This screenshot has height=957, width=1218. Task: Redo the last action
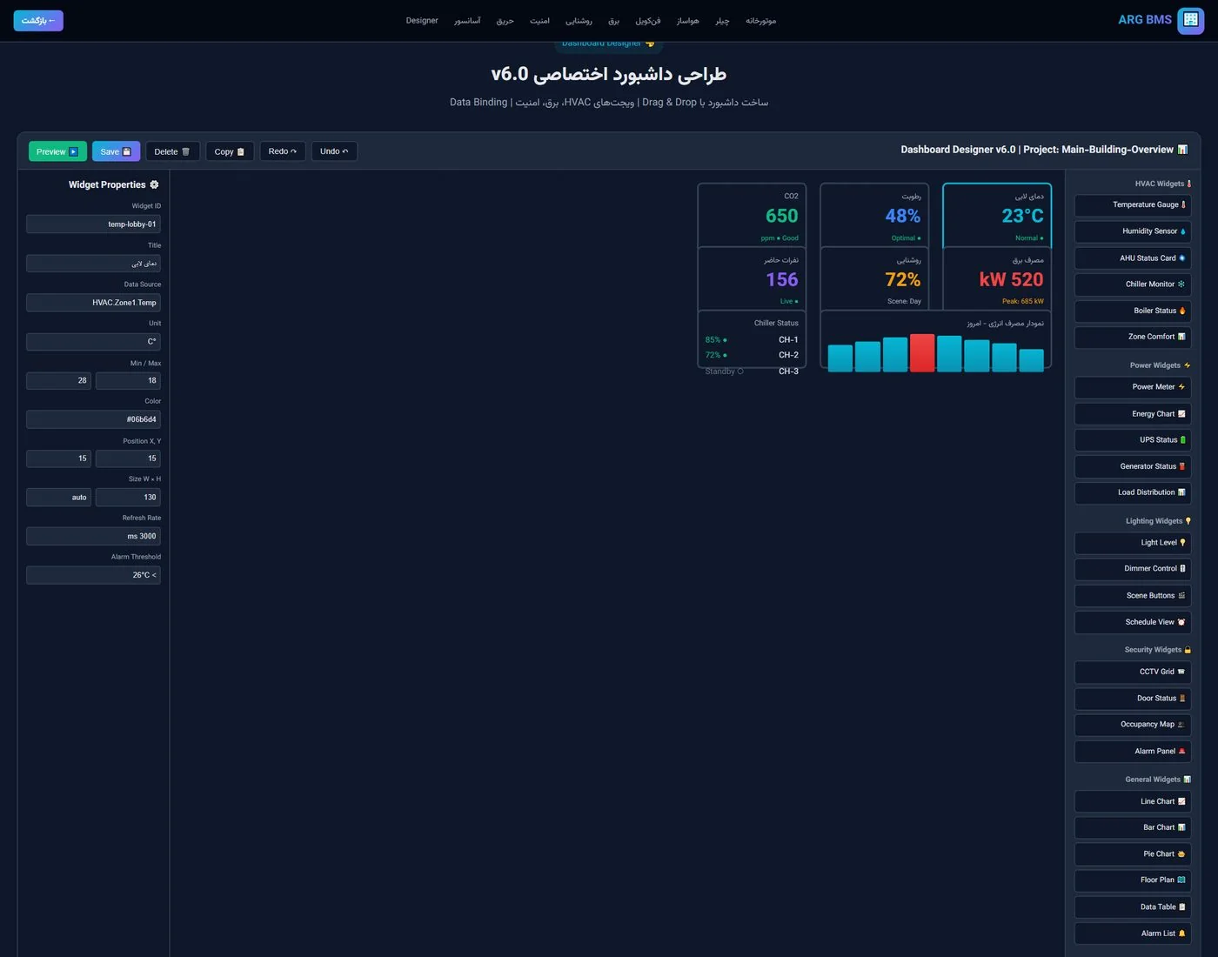pos(283,151)
